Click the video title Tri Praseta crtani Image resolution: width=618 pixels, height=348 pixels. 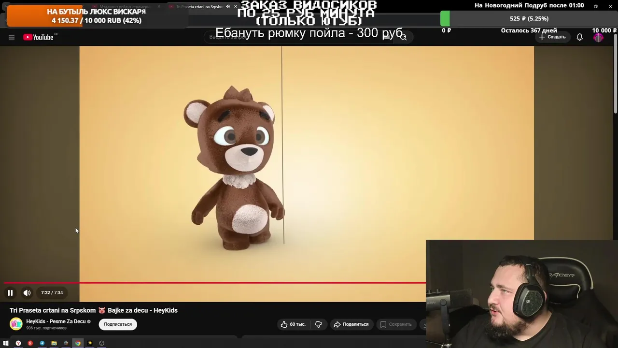pos(94,310)
